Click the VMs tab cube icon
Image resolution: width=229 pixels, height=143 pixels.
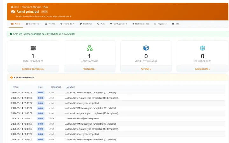pos(98,24)
